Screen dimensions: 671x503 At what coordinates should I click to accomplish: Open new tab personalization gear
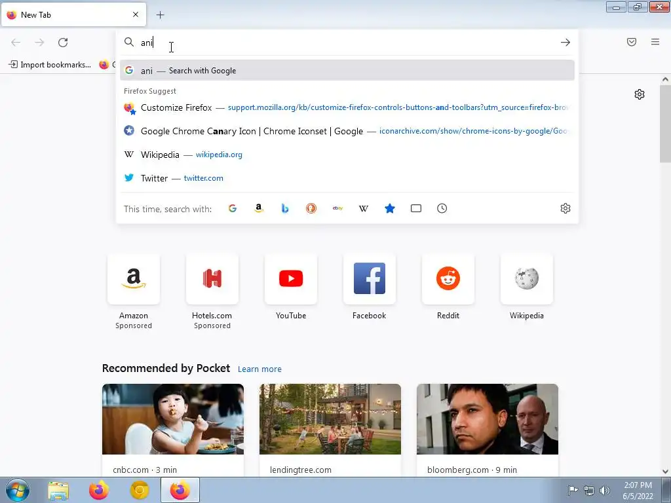pyautogui.click(x=640, y=94)
